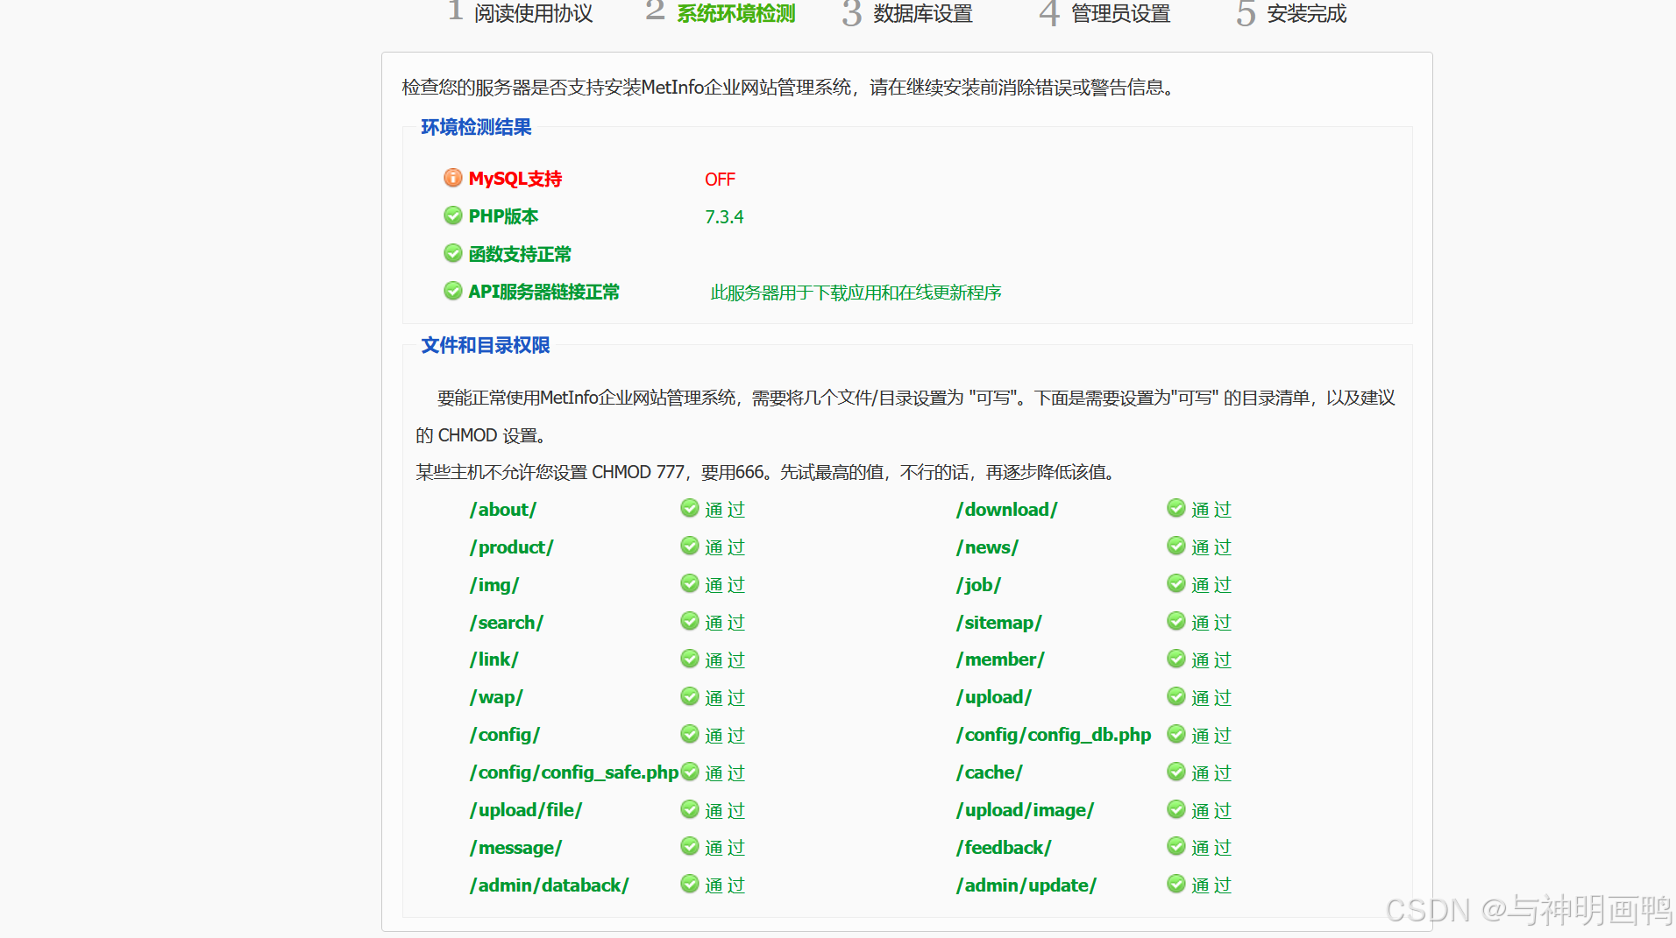This screenshot has width=1676, height=938.
Task: Click the pass check icon for /news/
Action: (x=1176, y=546)
